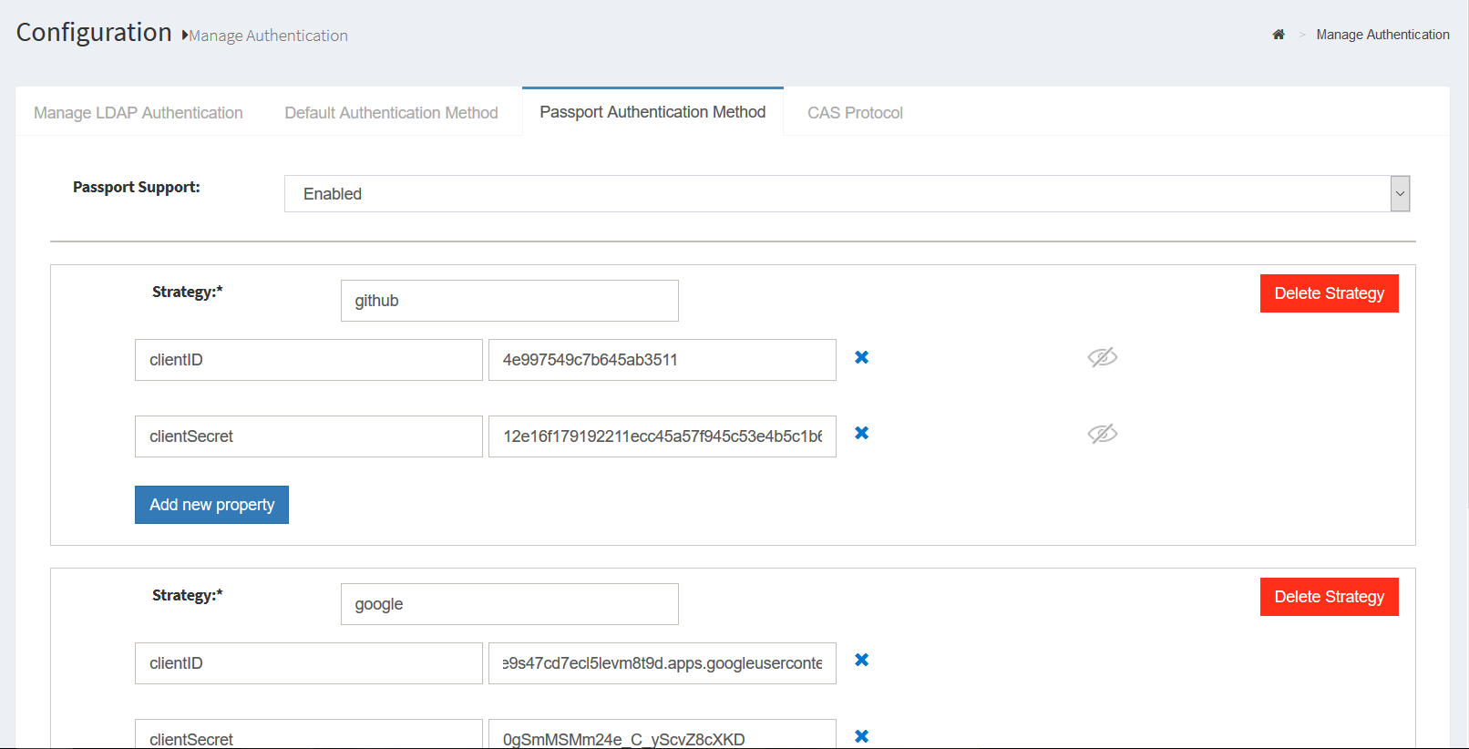Viewport: 1469px width, 749px height.
Task: Click Manage Authentication breadcrumb link
Action: tap(1382, 35)
